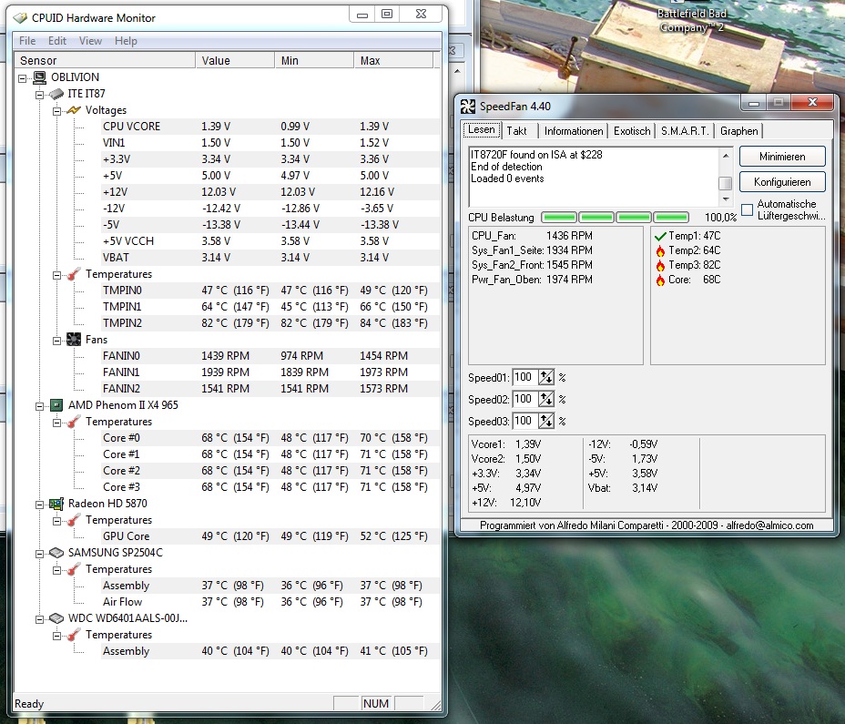Collapse the OBLIVION root node

(x=22, y=78)
